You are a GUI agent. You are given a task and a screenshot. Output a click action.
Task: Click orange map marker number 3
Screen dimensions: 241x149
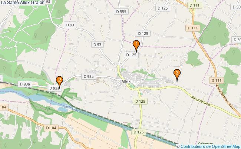pyautogui.click(x=177, y=75)
